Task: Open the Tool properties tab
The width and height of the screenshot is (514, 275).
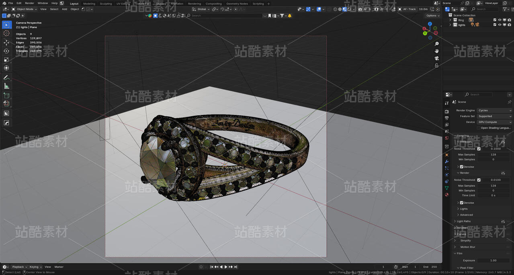Action: click(446, 103)
